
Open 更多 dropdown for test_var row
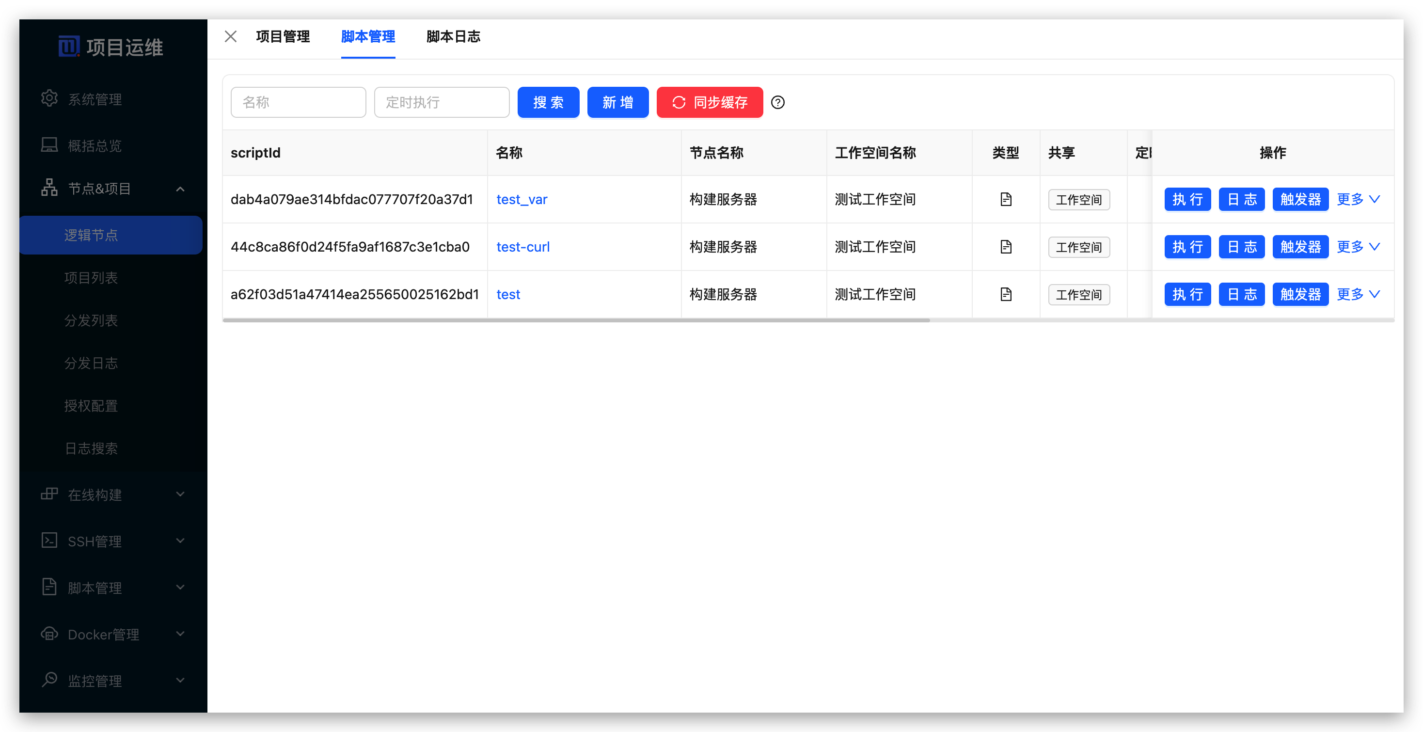point(1358,199)
